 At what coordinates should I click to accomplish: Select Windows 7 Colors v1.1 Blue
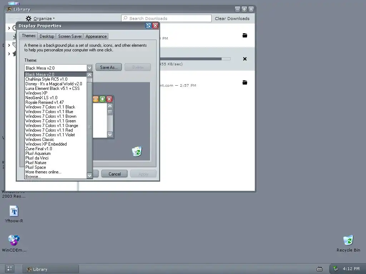click(55, 112)
